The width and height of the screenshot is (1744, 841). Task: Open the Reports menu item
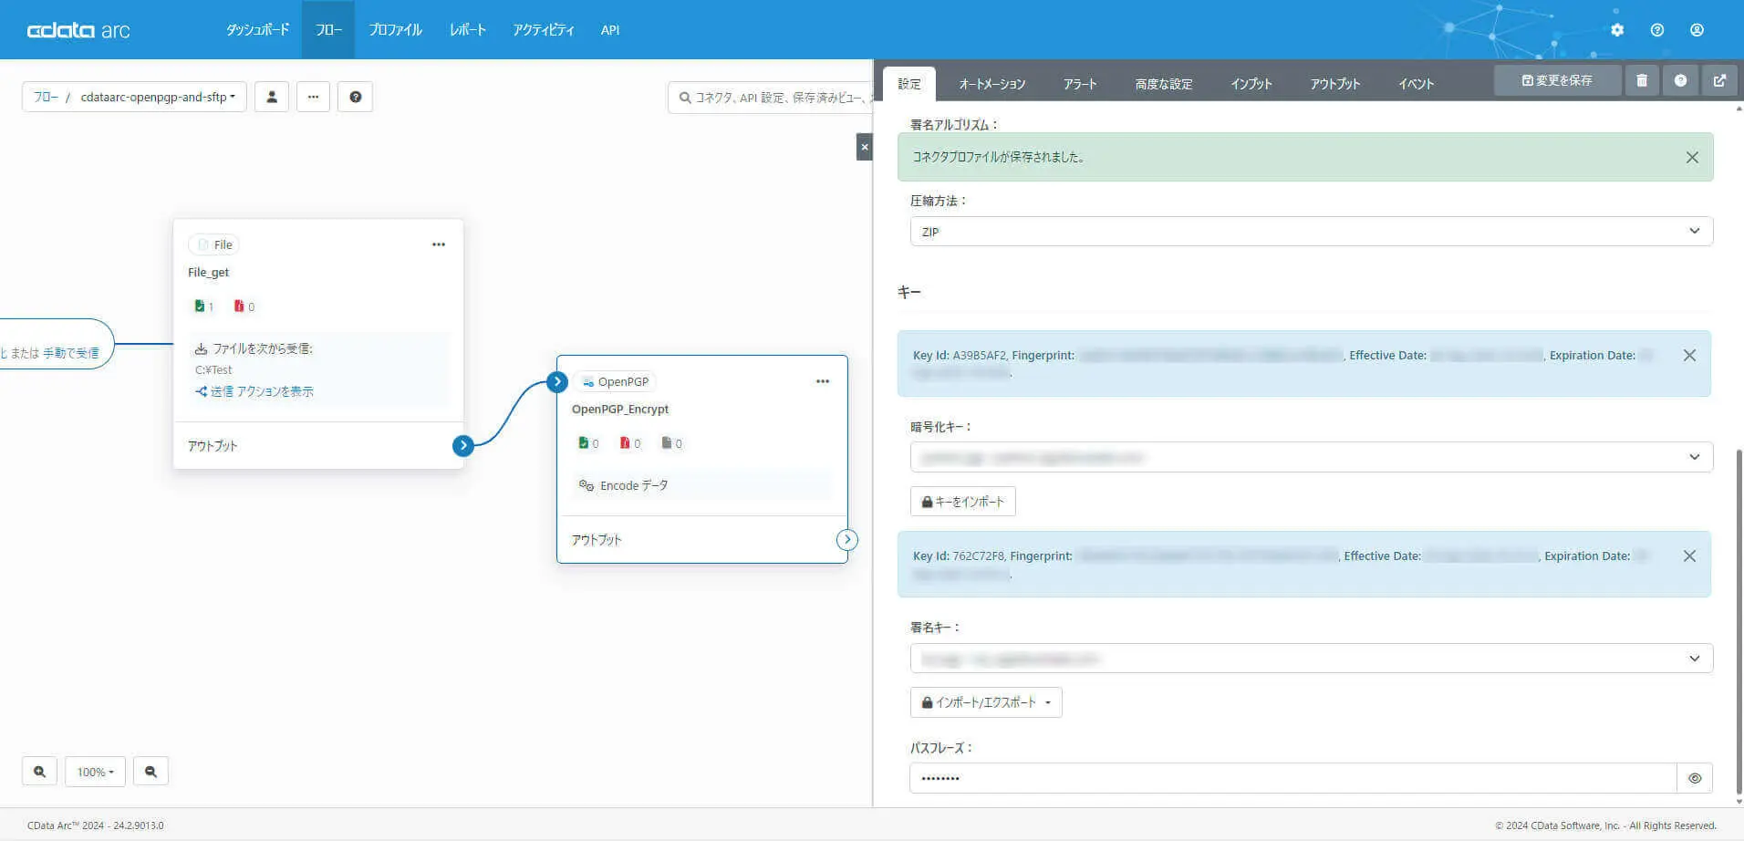point(467,30)
